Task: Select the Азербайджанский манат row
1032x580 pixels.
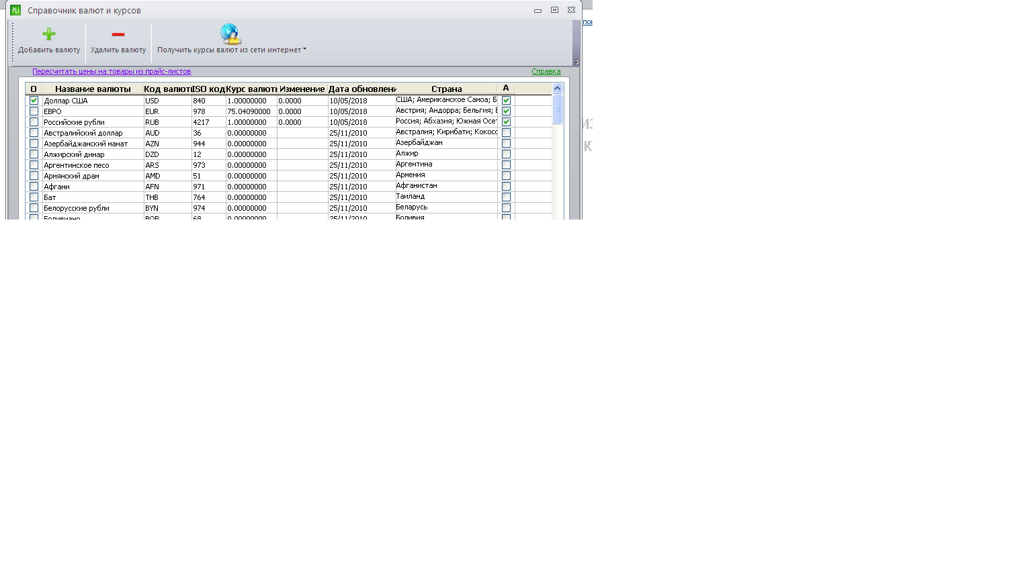Action: tap(289, 144)
